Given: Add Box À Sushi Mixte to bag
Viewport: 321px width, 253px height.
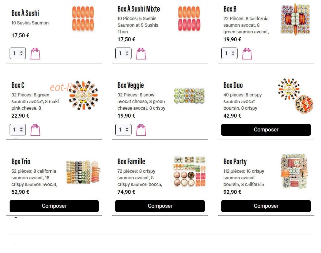Looking at the screenshot, I should [x=141, y=54].
